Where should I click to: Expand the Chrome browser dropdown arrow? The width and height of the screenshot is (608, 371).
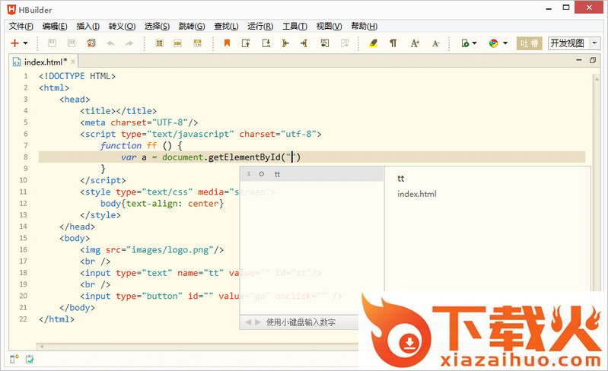click(505, 44)
